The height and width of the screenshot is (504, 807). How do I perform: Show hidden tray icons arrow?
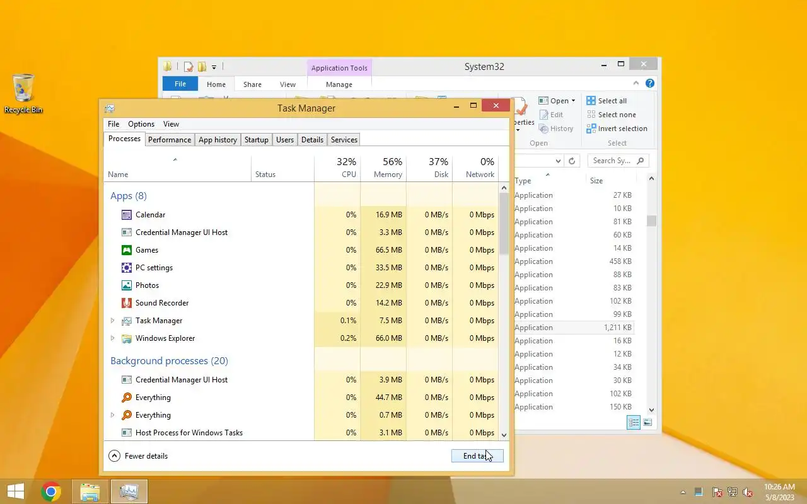pyautogui.click(x=683, y=492)
